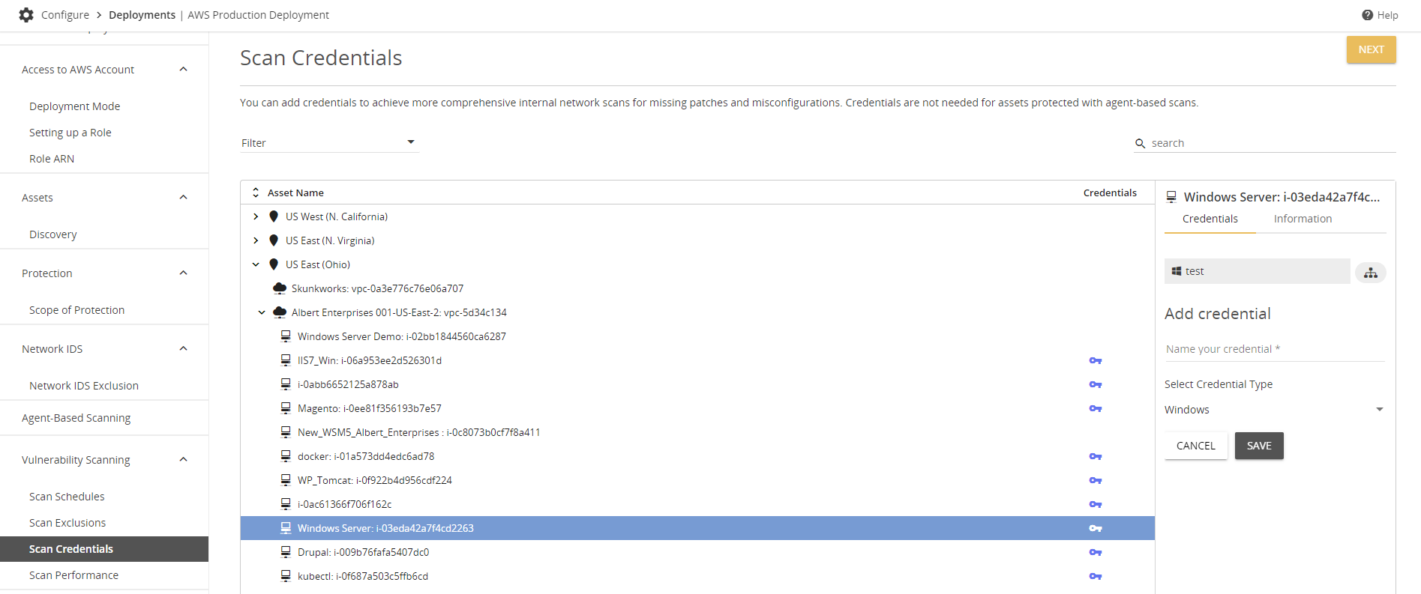Collapse the Vulnerability Scanning section
This screenshot has width=1421, height=594.
(184, 460)
